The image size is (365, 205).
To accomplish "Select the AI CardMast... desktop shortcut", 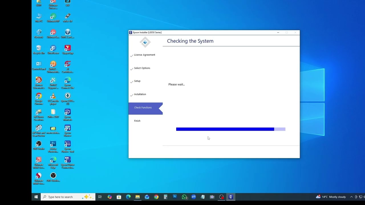I will click(x=68, y=67).
